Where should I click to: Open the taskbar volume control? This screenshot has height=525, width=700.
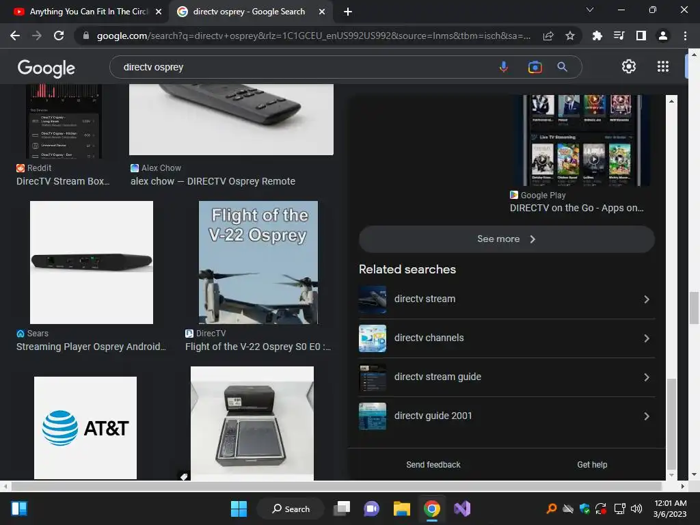pyautogui.click(x=636, y=509)
